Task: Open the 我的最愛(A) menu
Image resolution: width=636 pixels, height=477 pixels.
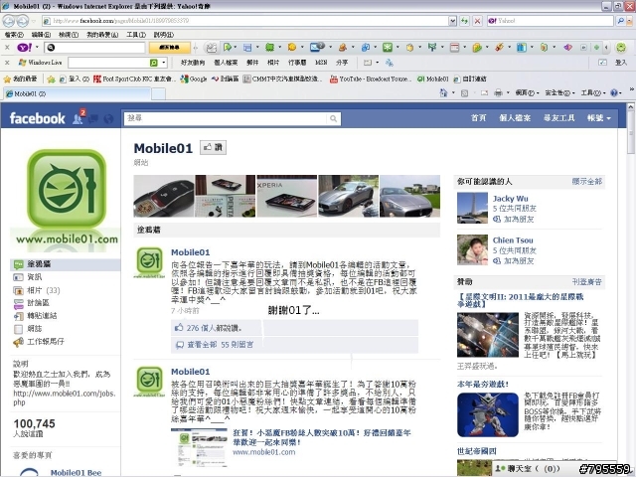Action: point(102,35)
